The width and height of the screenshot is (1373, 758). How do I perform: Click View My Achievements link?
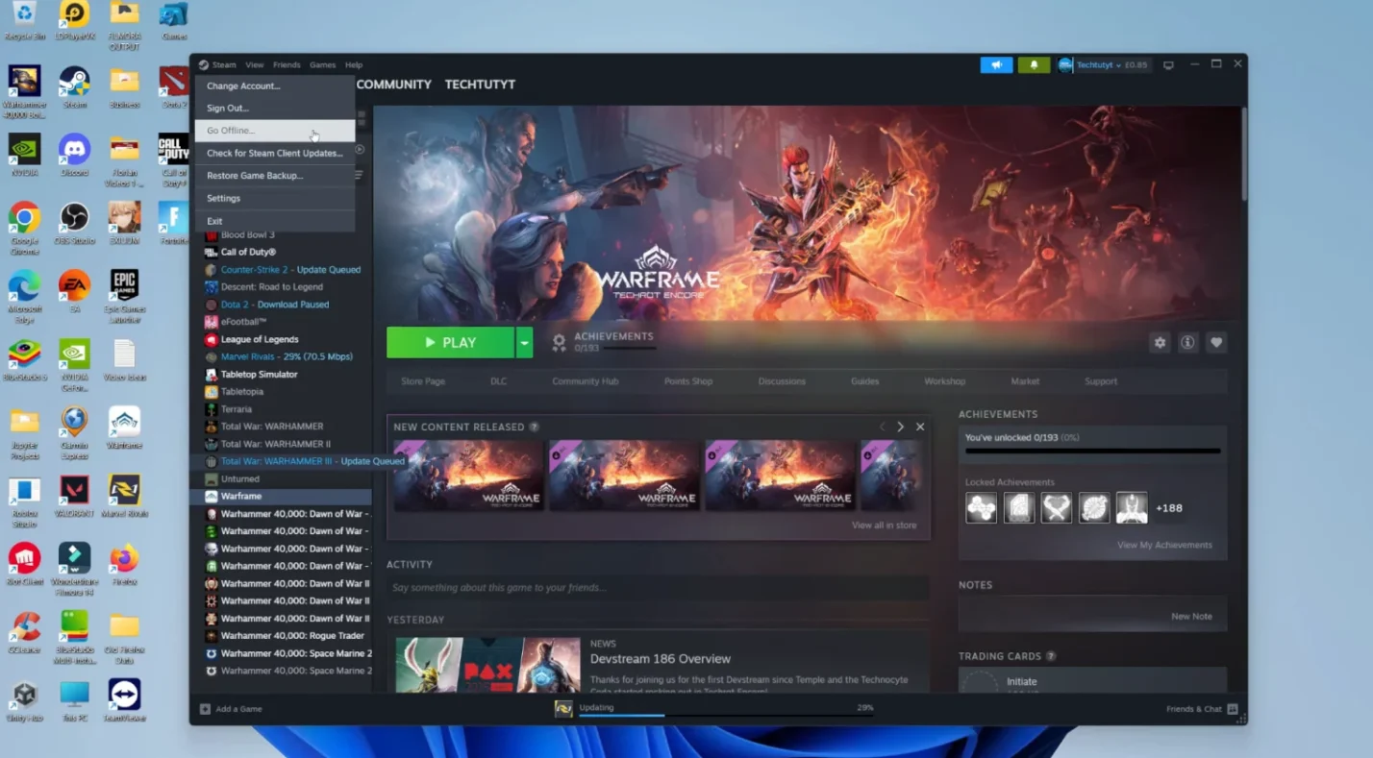click(1163, 545)
